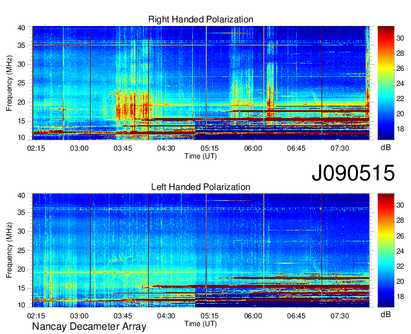Click the 06:45 tick label on bottom plot

click(296, 316)
